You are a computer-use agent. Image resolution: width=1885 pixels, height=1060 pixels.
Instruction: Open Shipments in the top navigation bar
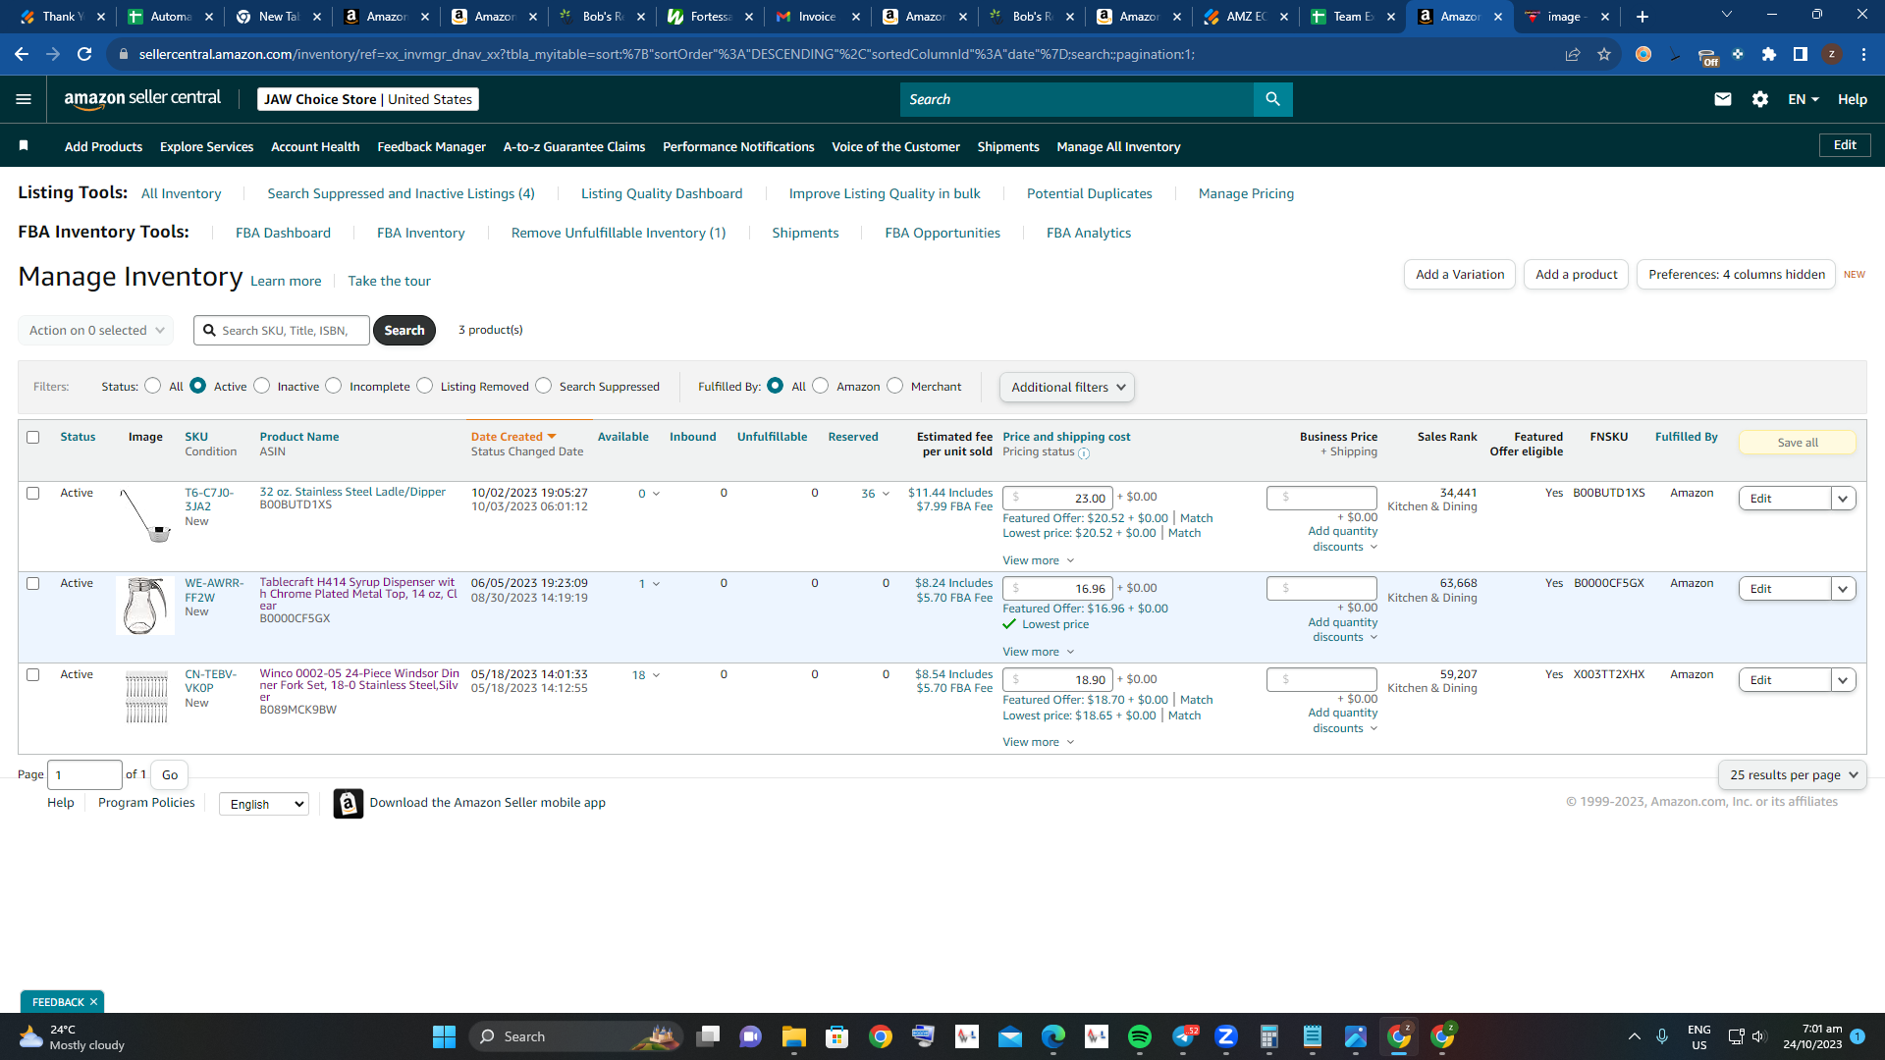[1008, 146]
